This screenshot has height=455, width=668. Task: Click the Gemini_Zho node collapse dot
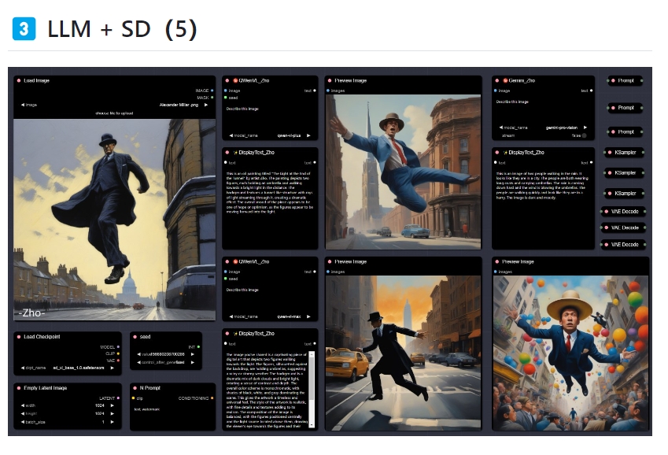(x=498, y=80)
